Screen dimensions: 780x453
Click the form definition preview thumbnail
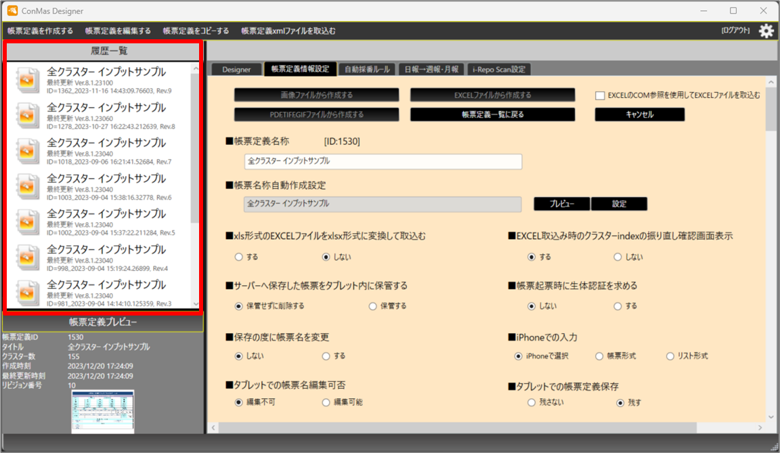103,411
